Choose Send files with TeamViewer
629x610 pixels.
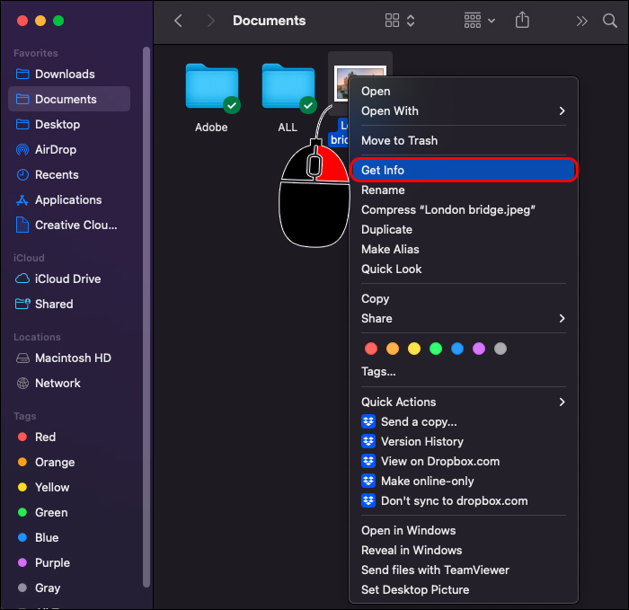click(x=464, y=570)
